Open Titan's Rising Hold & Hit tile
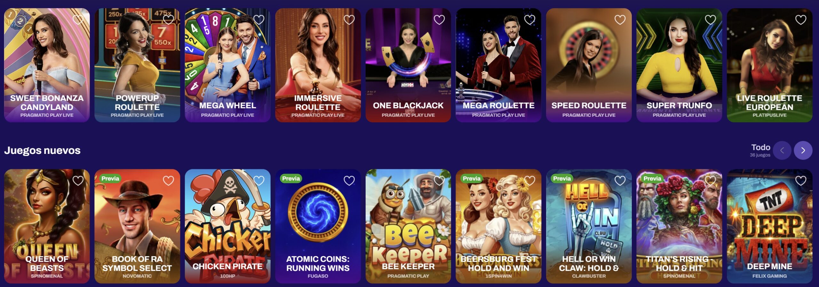 [x=679, y=226]
